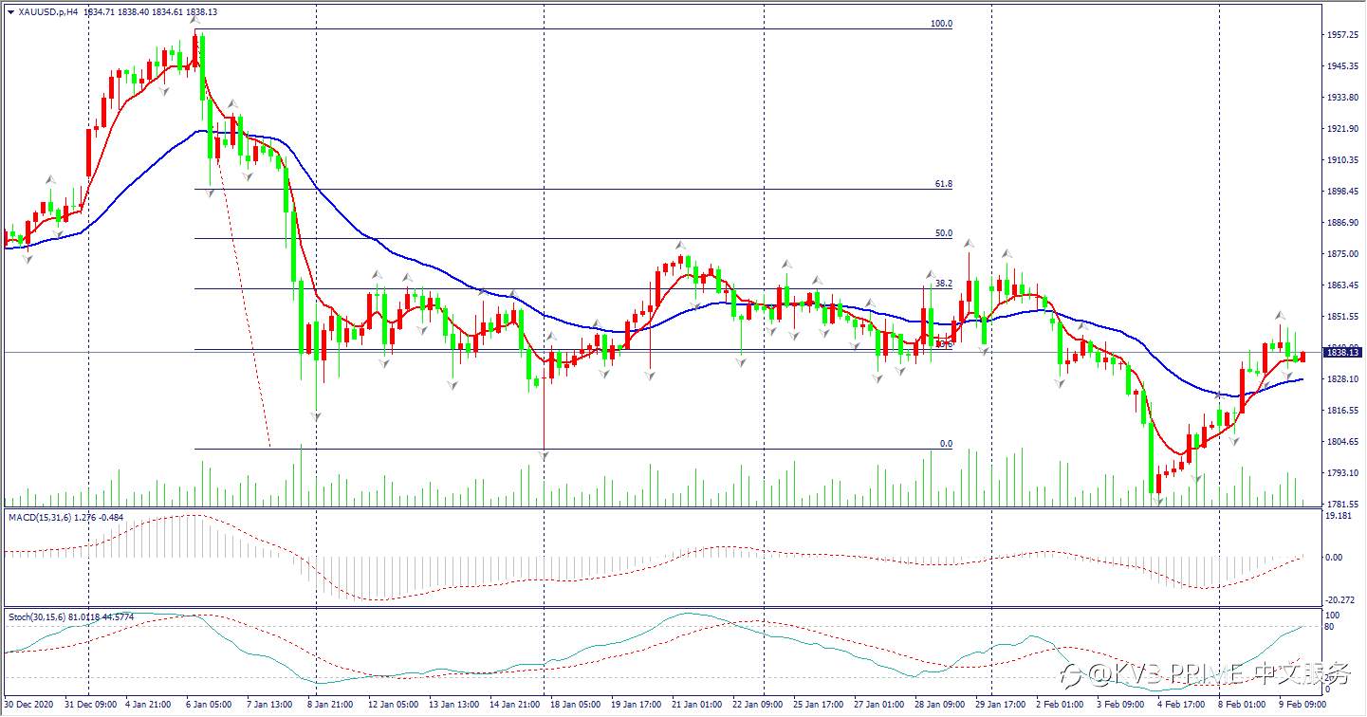
Task: Select the Fibonacci 0.0 level label
Action: [946, 444]
